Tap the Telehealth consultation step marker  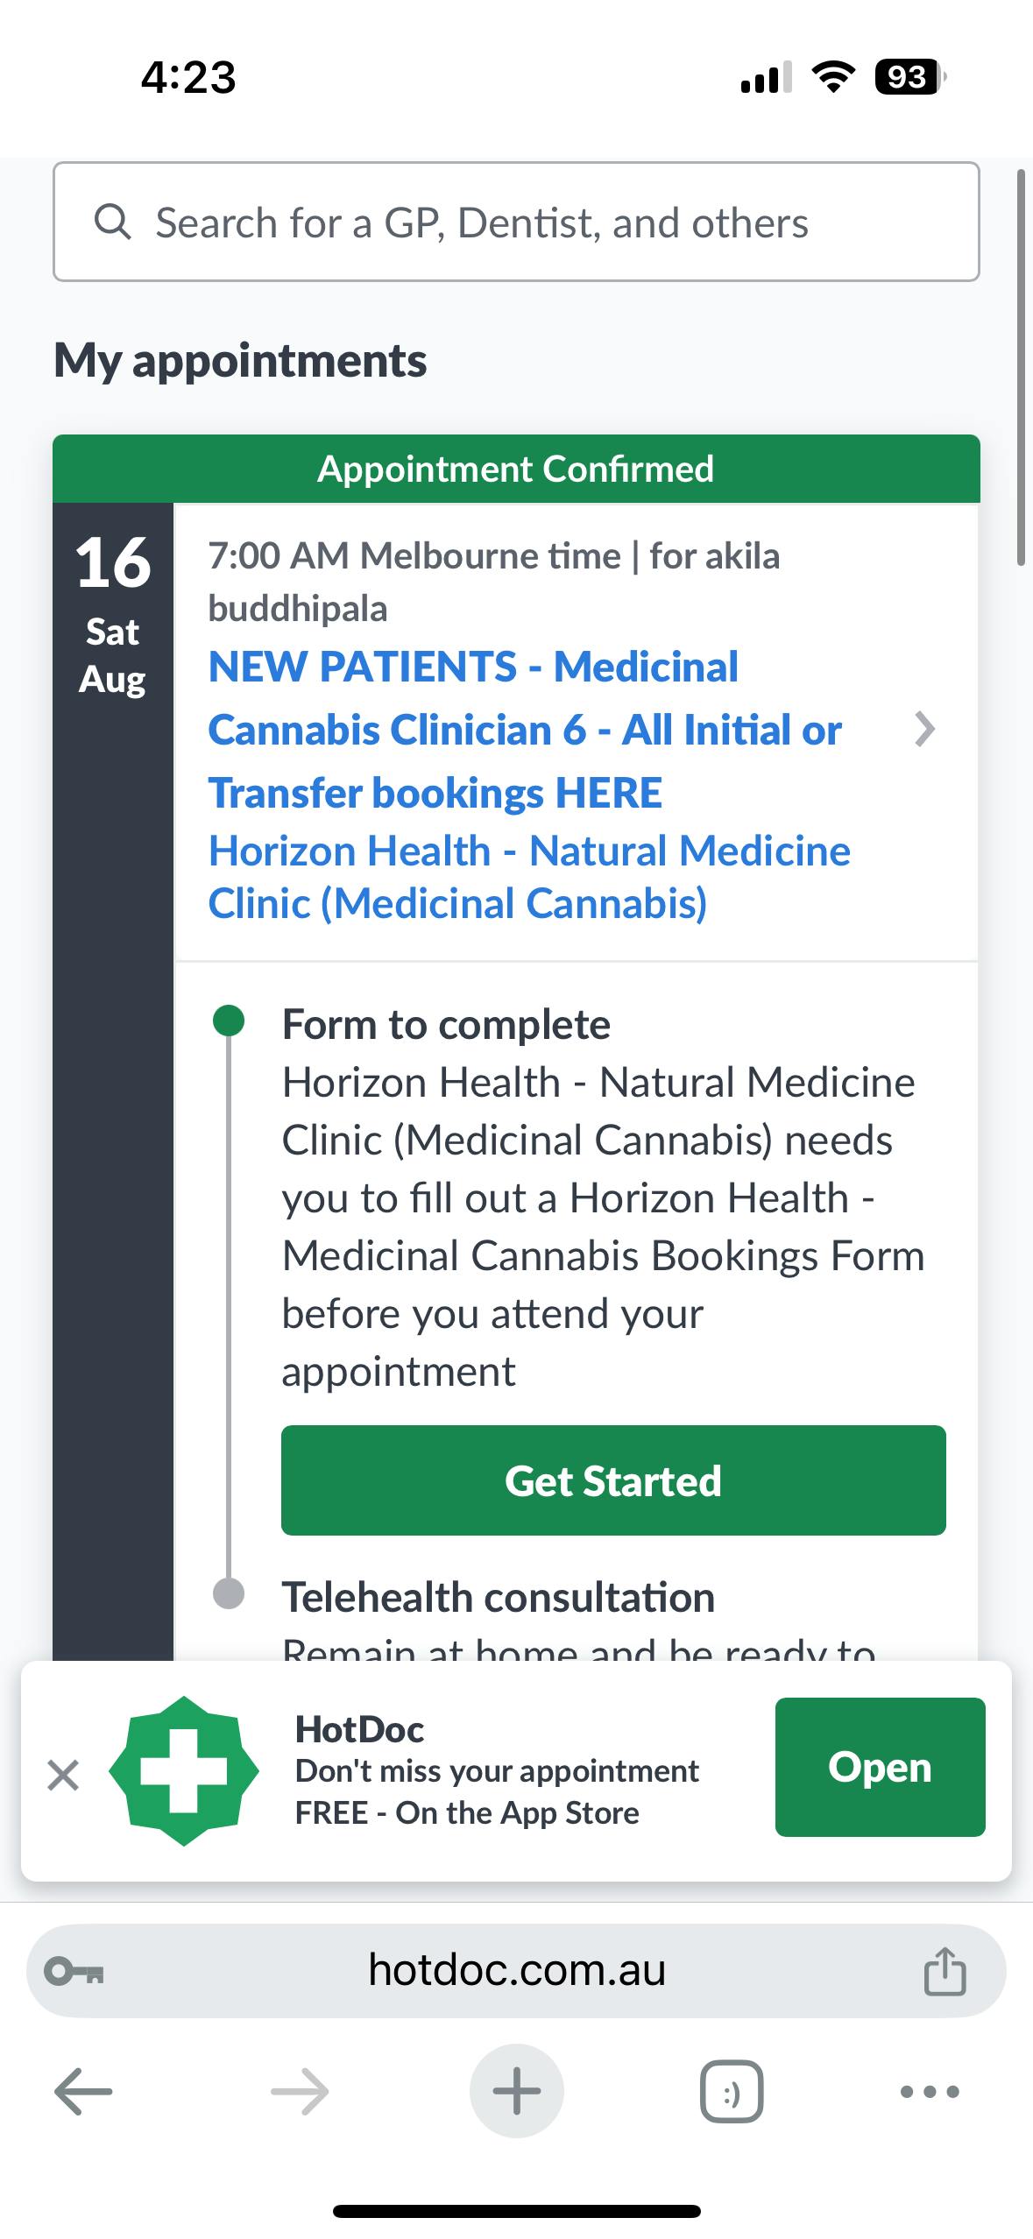tap(229, 1593)
